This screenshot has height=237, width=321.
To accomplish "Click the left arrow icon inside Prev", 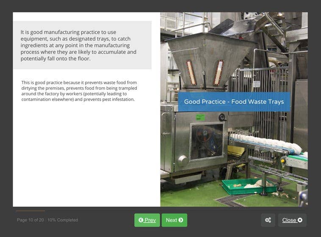I will pyautogui.click(x=141, y=220).
